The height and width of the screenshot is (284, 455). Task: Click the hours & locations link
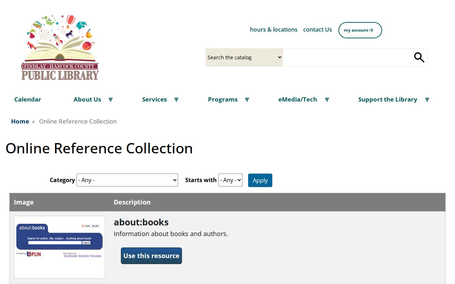coord(274,29)
